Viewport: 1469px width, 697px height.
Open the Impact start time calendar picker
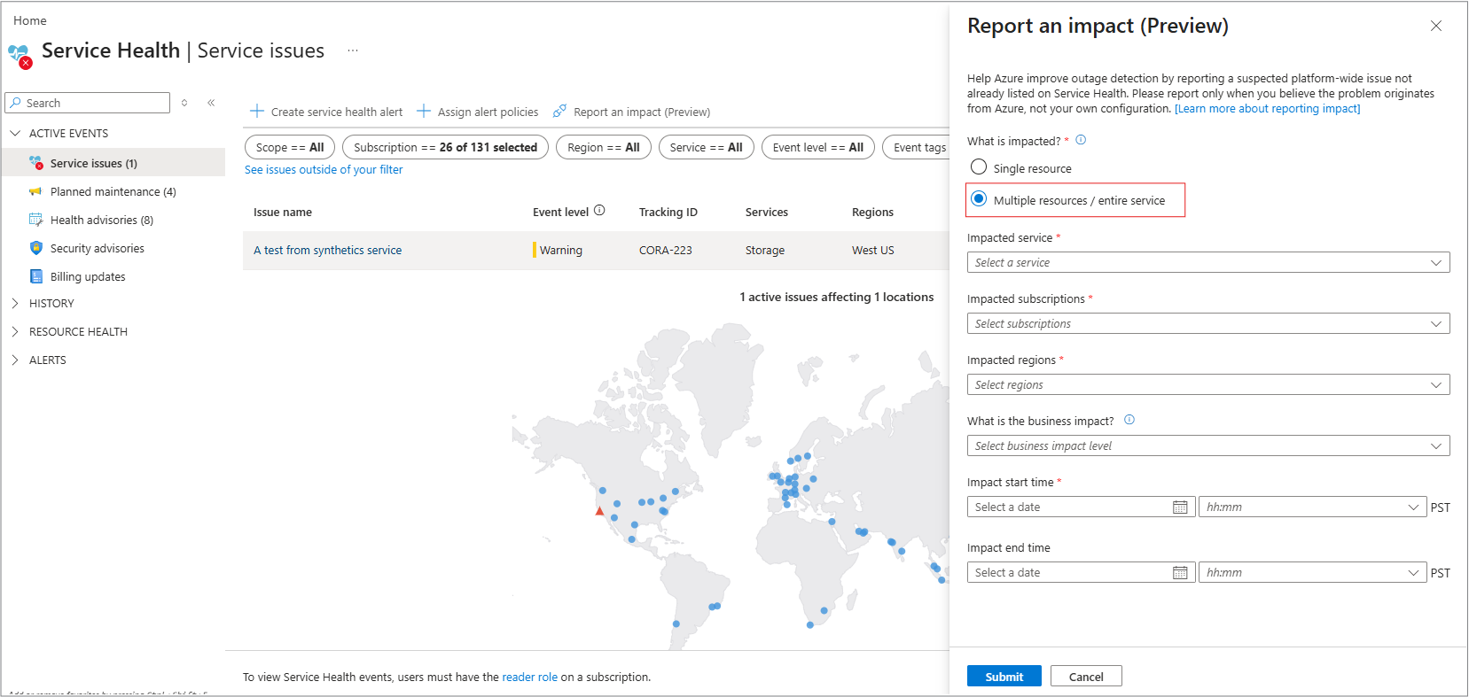pyautogui.click(x=1180, y=507)
